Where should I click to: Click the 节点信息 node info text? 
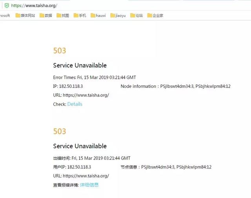[x=166, y=167]
